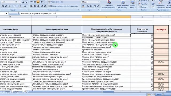Open the font color dropdown arrow
Image resolution: width=171 pixels, height=96 pixels.
click(x=27, y=6)
